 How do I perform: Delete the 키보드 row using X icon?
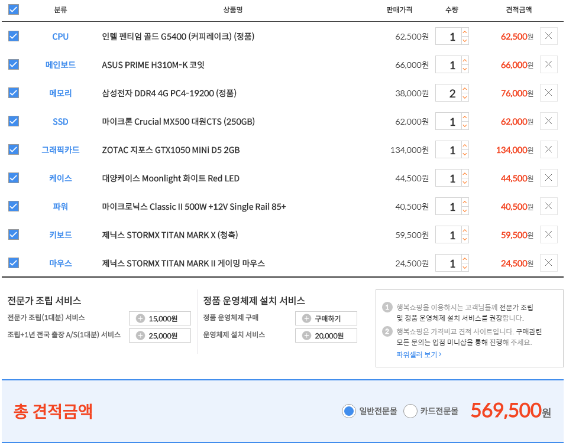tap(548, 234)
